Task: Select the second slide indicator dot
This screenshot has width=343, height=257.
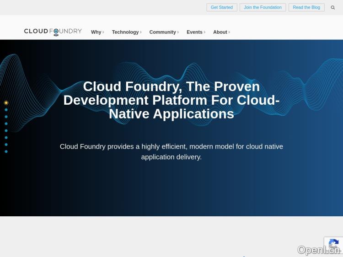Action: click(x=6, y=110)
